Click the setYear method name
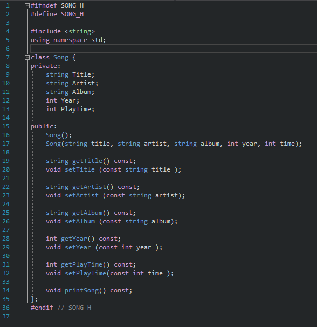The height and width of the screenshot is (327, 317). (x=78, y=247)
